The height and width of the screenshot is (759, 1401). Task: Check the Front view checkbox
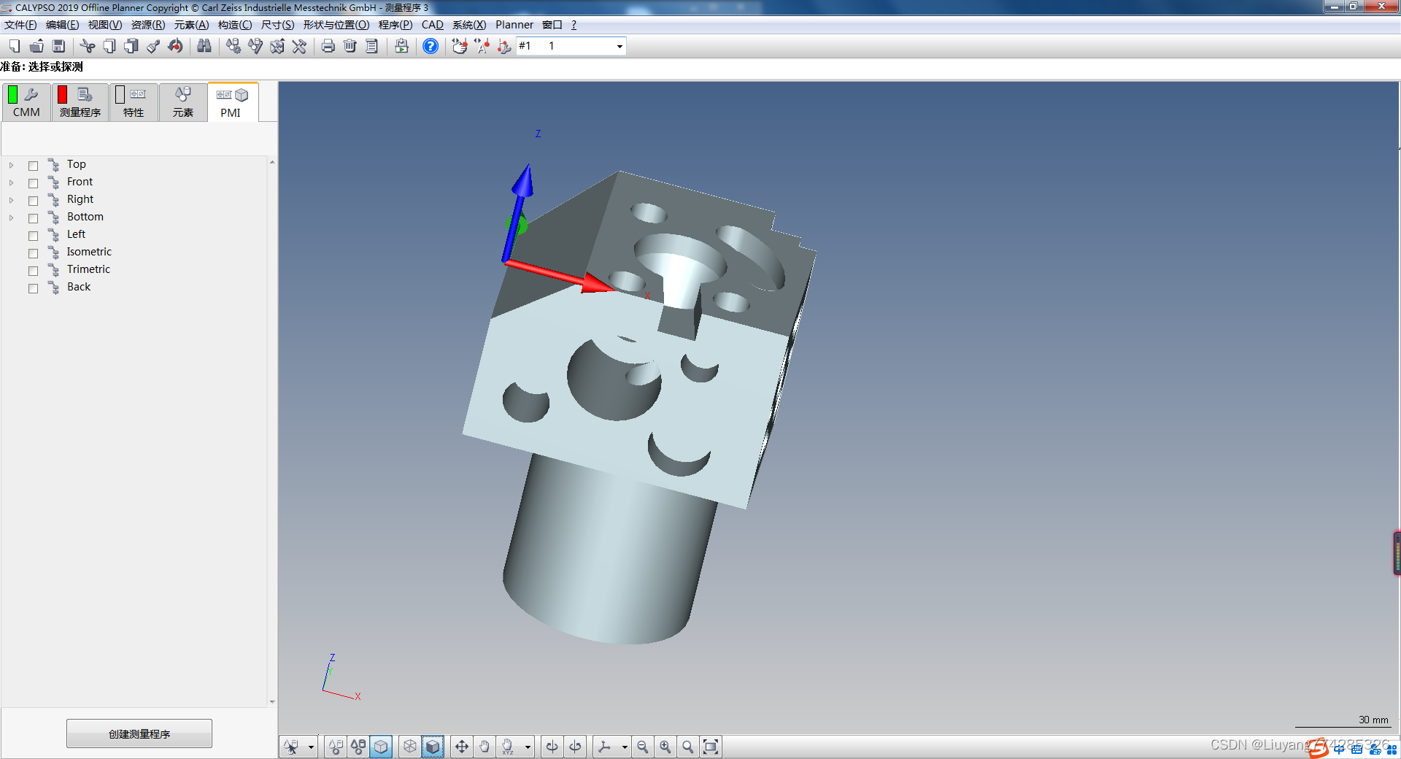33,183
